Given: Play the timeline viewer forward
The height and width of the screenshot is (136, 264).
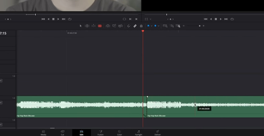Looking at the screenshot, I should point(221,19).
